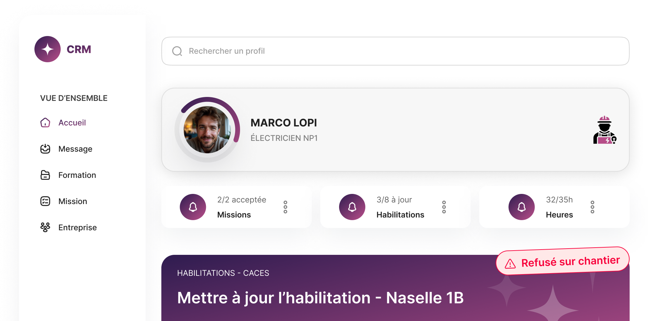
Task: Click the Accueil home icon
Action: click(45, 123)
